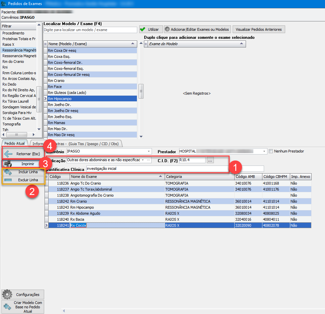Open Configurações via the gear icon
Screen dimensions: 325x314
point(7,294)
